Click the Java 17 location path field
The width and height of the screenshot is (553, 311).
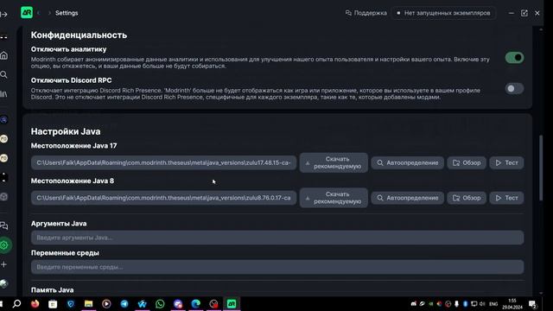pos(163,162)
